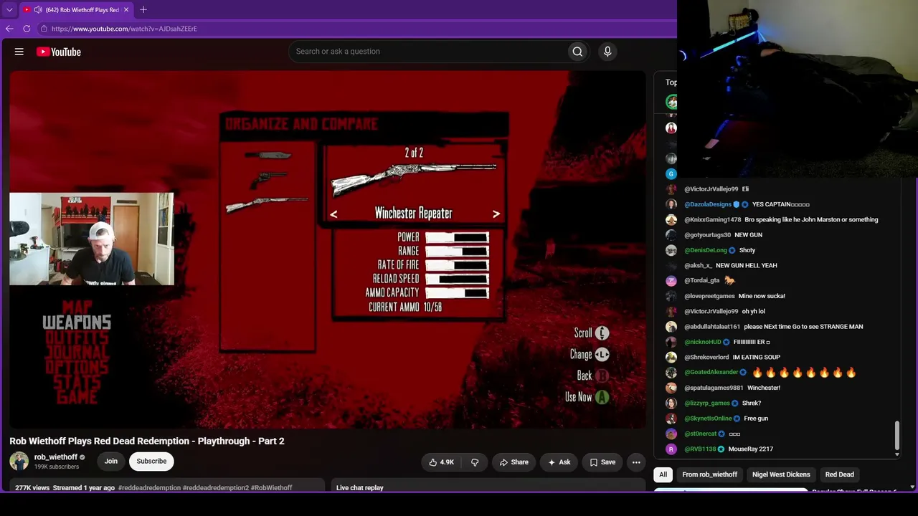Viewport: 918px width, 516px height.
Task: Click the browser address bar URL
Action: (124, 29)
